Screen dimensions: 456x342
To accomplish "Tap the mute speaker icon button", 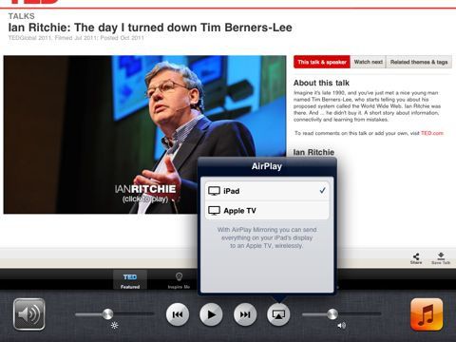I will pos(29,314).
